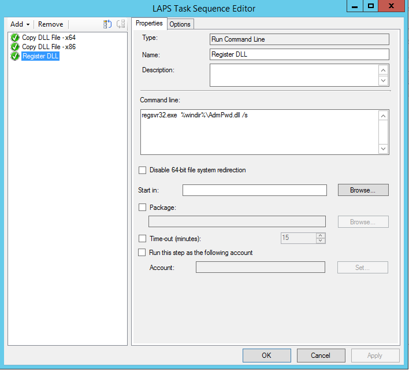Click the Description scroll up arrow
The image size is (409, 370).
[x=383, y=70]
